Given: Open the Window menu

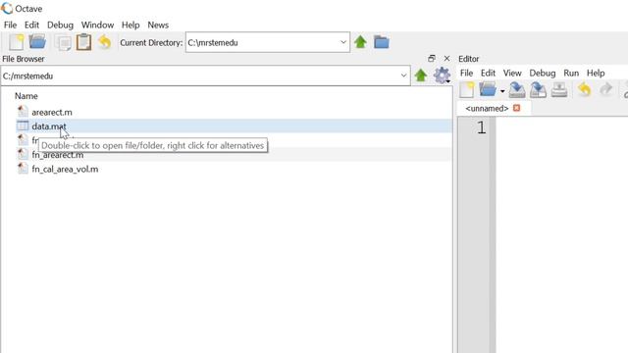Looking at the screenshot, I should (97, 25).
